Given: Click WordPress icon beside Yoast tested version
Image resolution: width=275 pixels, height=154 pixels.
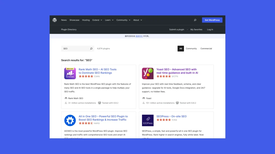Looking at the screenshot, I should coord(177,103).
